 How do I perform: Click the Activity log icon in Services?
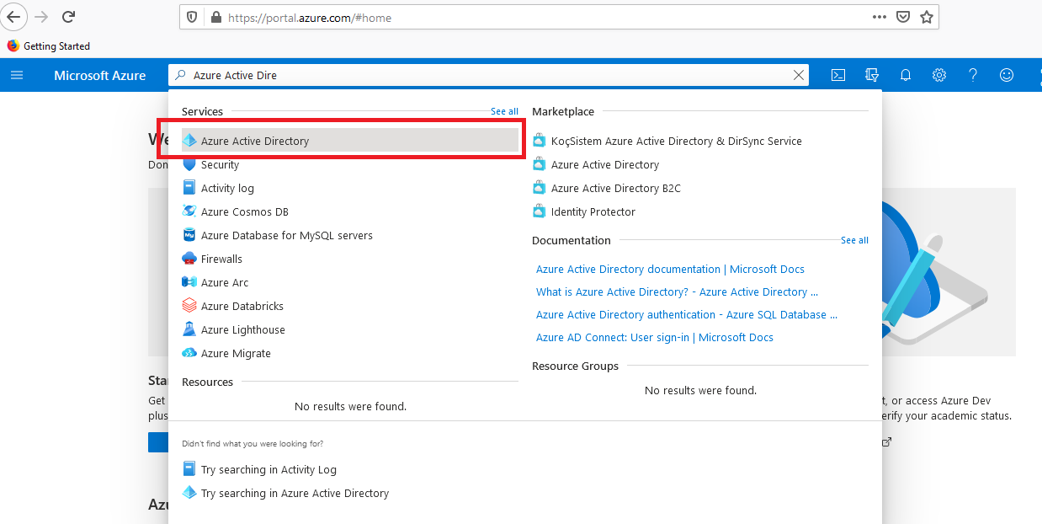(189, 188)
